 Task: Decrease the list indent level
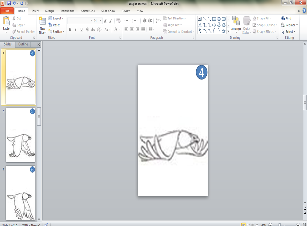145,20
